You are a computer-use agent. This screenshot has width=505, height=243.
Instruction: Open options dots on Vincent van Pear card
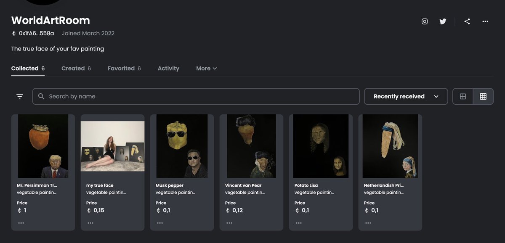tap(229, 223)
